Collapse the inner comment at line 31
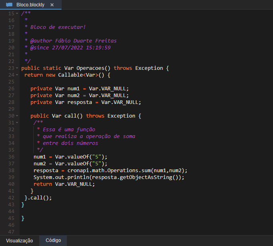 coord(17,122)
